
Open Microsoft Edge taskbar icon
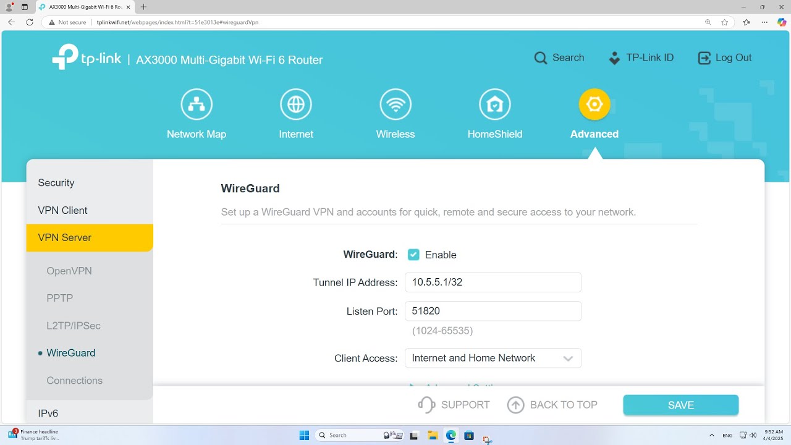451,435
